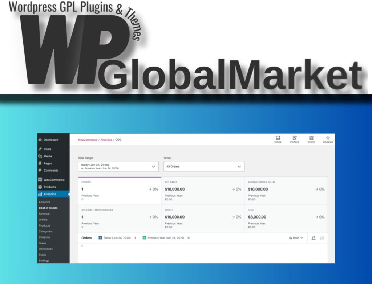The width and height of the screenshot is (372, 284).
Task: Open WooCommerce menu item
Action: click(53, 180)
